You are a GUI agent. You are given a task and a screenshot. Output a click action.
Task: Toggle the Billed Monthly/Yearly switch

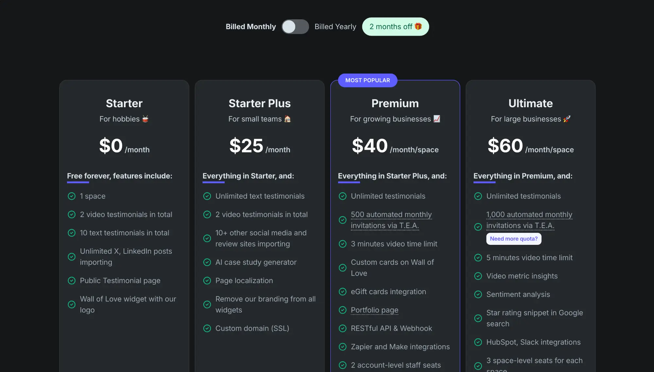coord(295,26)
